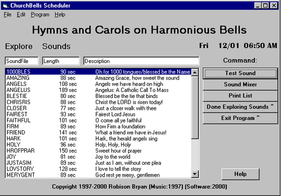Click the '128 sec' length value
Image resolution: width=281 pixels, height=196 pixels.
pyautogui.click(x=68, y=169)
